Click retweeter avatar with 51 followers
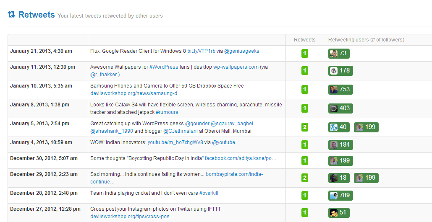The height and width of the screenshot is (222, 432). pyautogui.click(x=339, y=213)
